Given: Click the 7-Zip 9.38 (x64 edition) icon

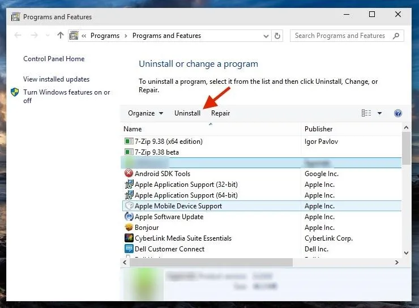Looking at the screenshot, I should coord(129,142).
